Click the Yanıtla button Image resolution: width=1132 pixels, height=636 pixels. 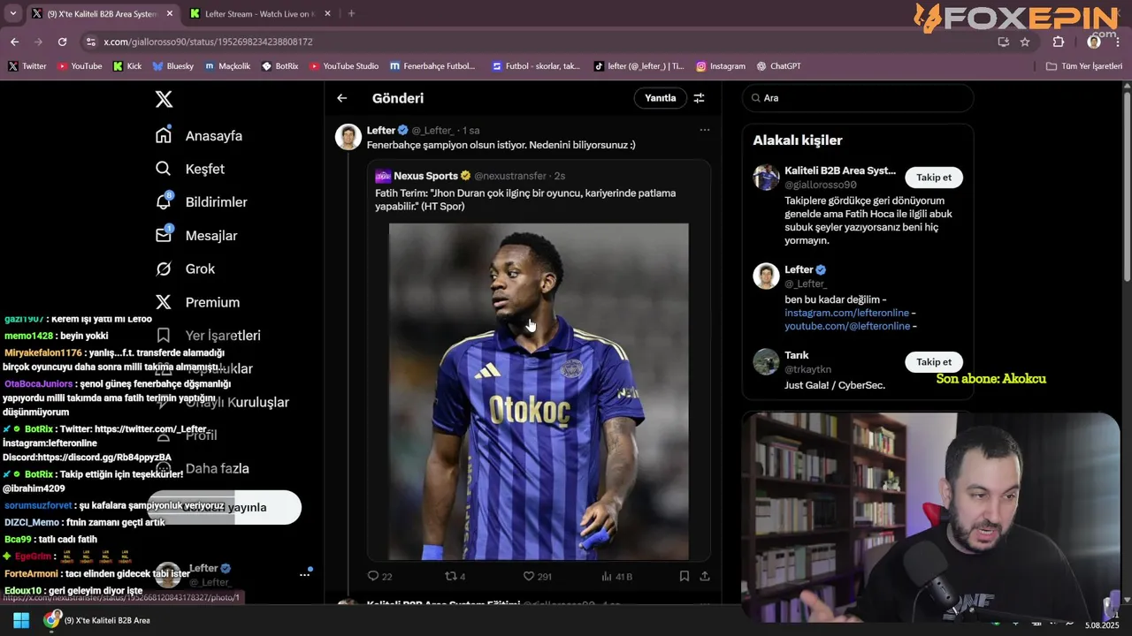pyautogui.click(x=660, y=98)
